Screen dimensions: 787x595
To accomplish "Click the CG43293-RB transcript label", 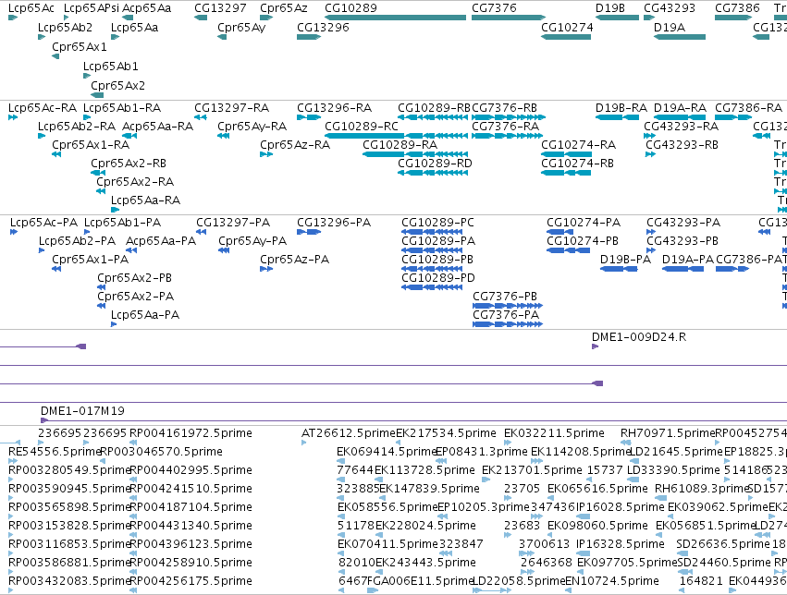I will [682, 144].
